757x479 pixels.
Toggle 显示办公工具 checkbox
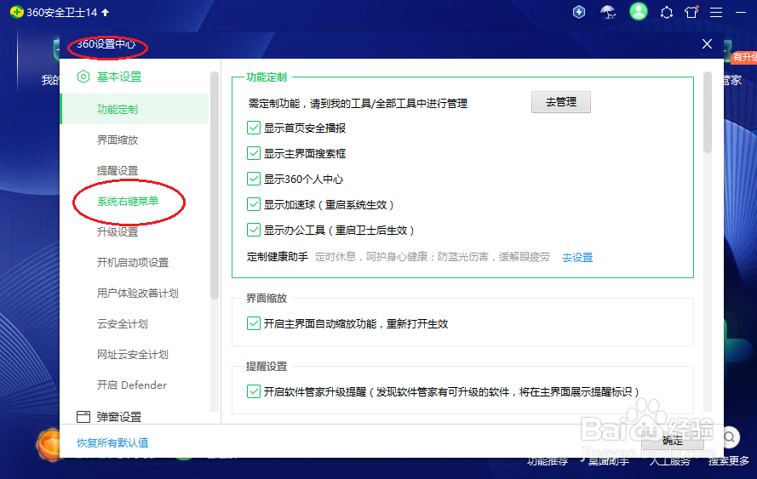tap(254, 230)
